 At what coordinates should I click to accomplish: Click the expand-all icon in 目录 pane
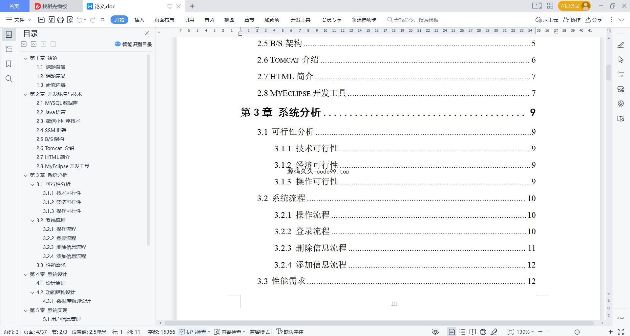[24, 44]
